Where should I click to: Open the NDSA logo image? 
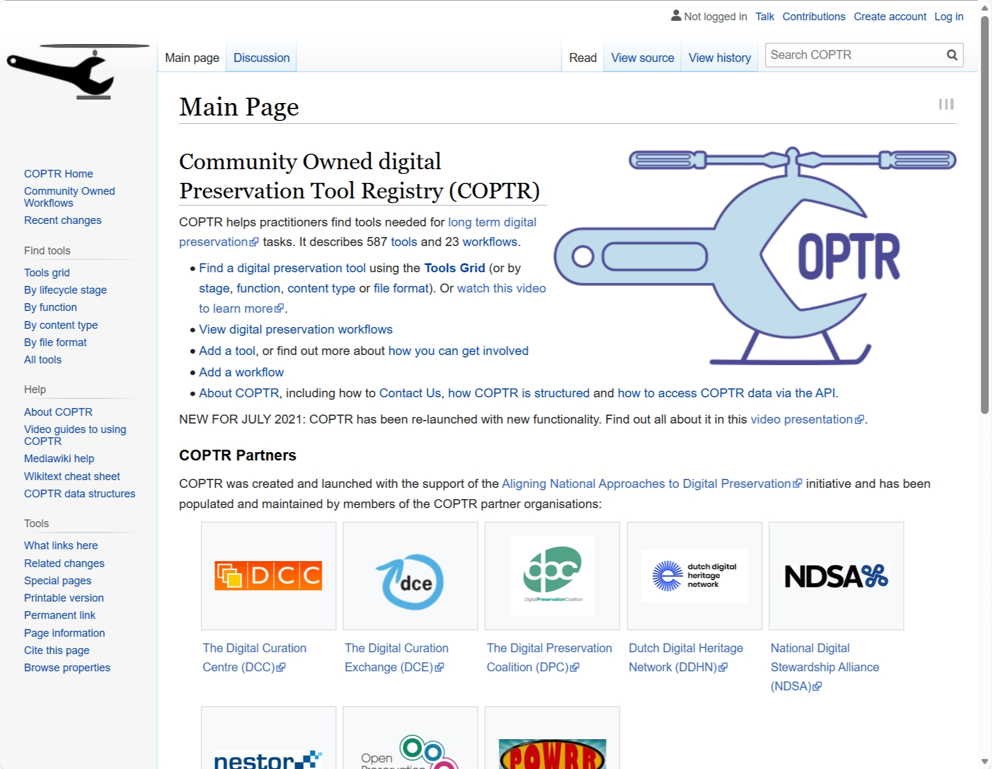coord(836,576)
